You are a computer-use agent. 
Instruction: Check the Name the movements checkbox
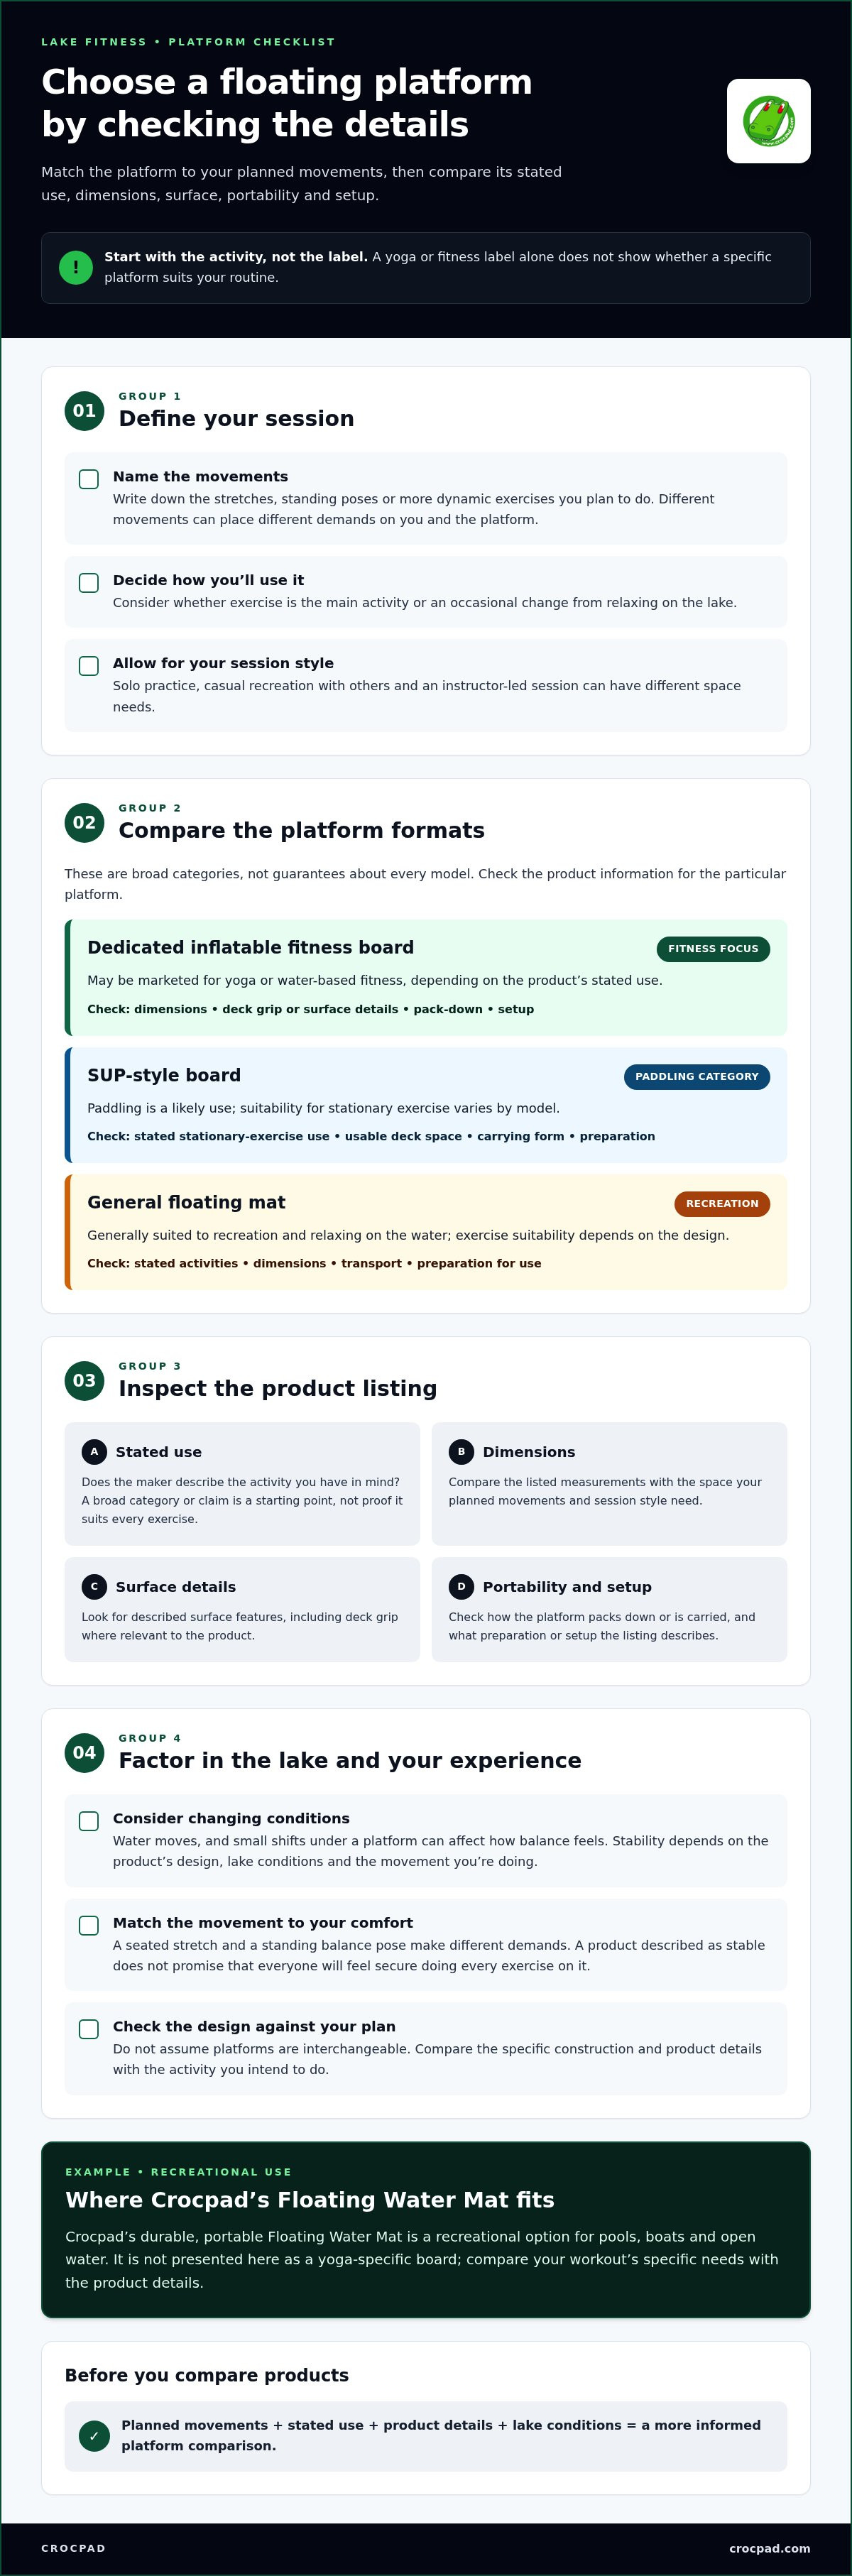click(89, 479)
